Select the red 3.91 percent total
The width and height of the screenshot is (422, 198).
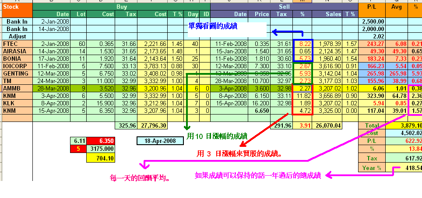click(x=302, y=125)
